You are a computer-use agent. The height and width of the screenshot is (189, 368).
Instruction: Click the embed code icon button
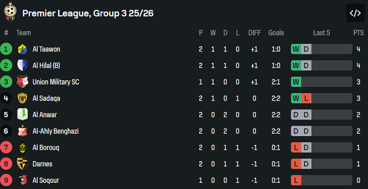[x=355, y=13]
